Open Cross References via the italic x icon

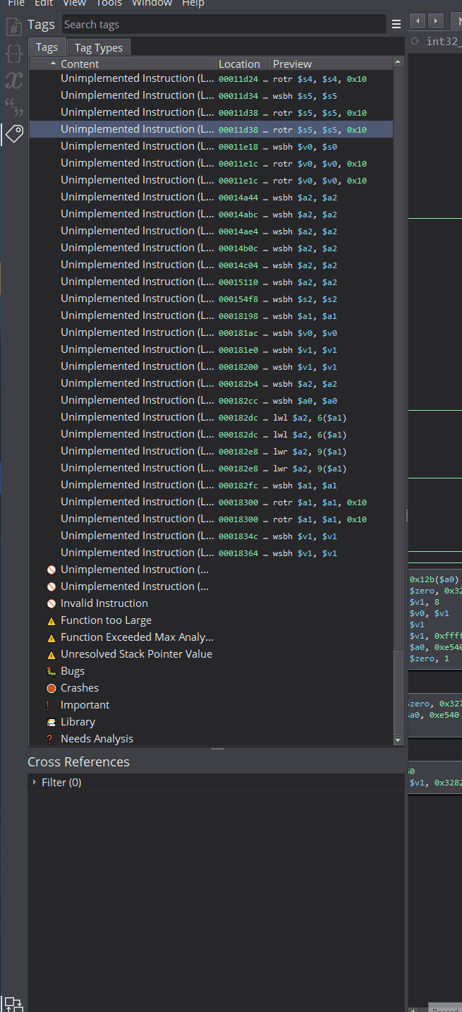[13, 80]
